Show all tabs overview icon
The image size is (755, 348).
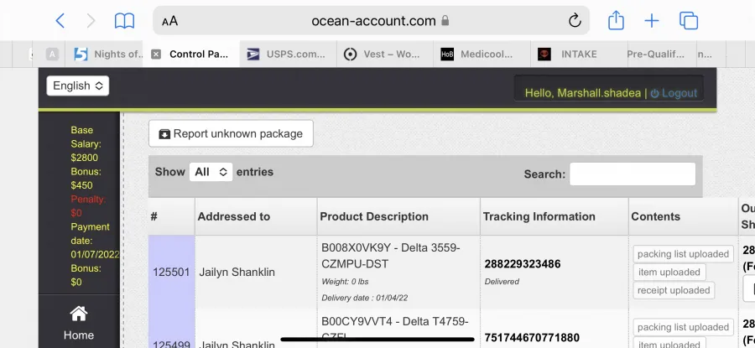coord(689,21)
